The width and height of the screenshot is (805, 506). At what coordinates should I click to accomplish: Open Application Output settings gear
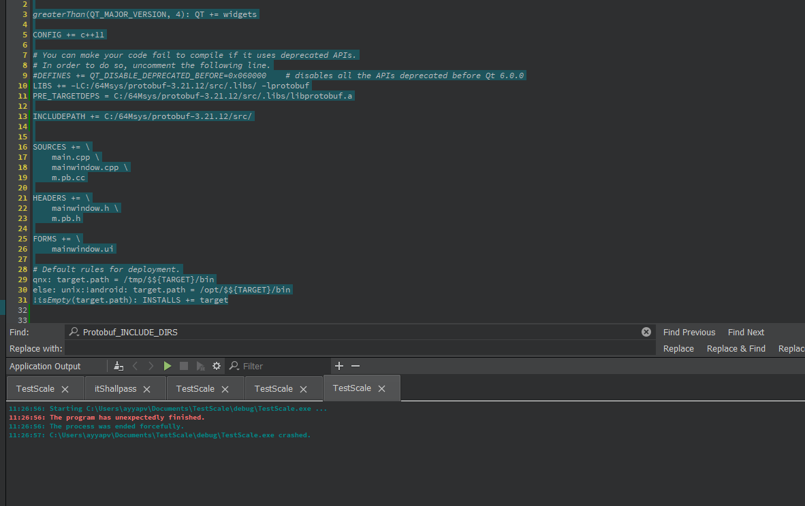[x=217, y=366]
